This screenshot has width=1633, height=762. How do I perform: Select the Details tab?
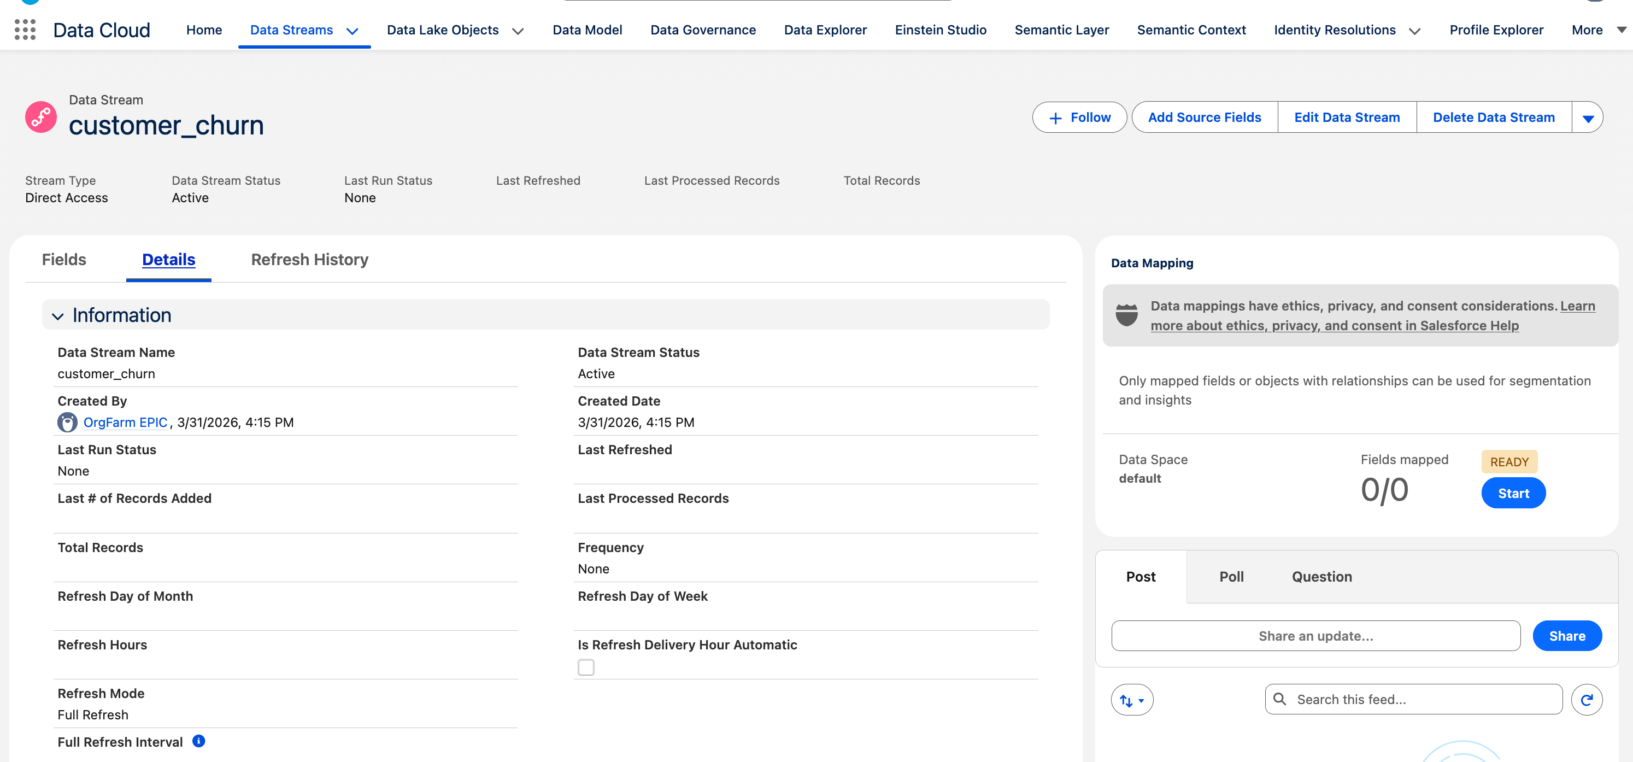click(169, 259)
